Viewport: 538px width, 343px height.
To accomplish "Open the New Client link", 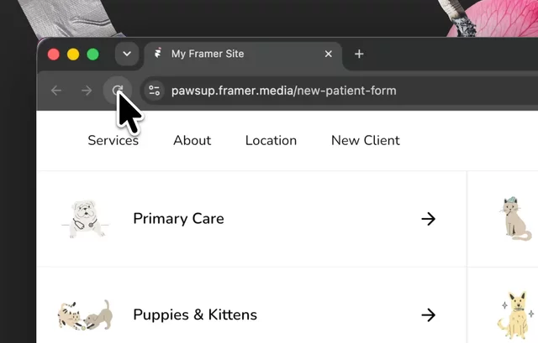I will tap(366, 140).
